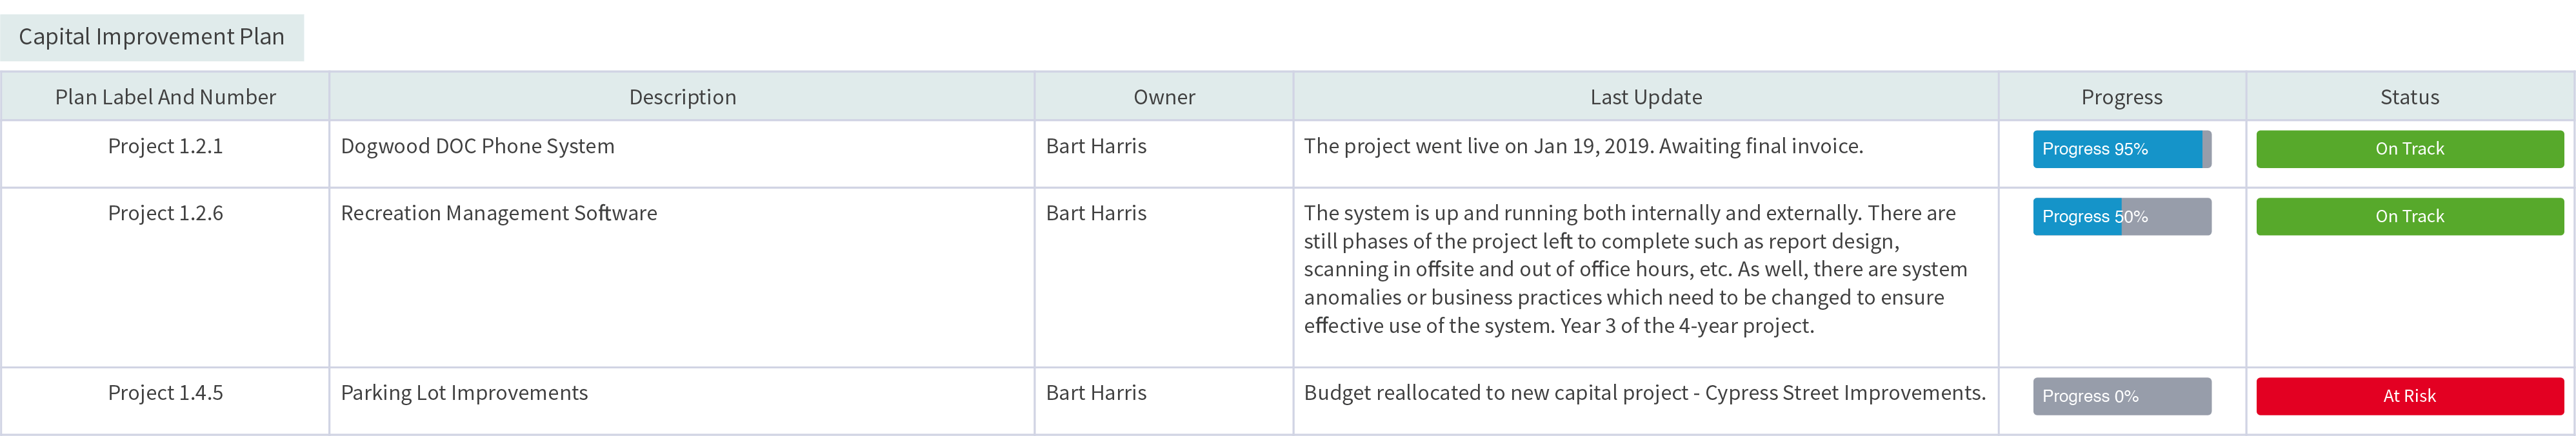Open Project 1.2.1 plan label
This screenshot has height=436, width=2576.
[166, 146]
